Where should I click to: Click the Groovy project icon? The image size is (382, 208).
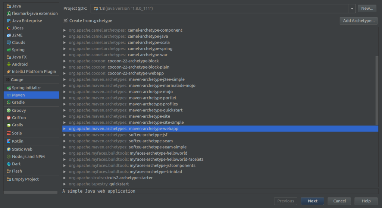(9, 110)
